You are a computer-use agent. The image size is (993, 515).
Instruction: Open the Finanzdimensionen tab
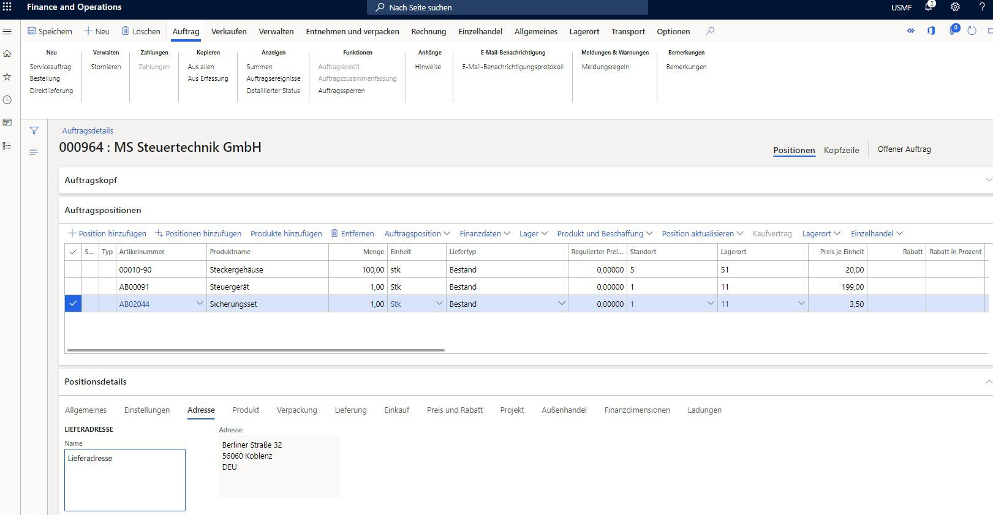[637, 410]
